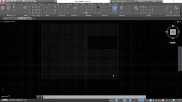Click the E compass point on ViewCube

179,32
